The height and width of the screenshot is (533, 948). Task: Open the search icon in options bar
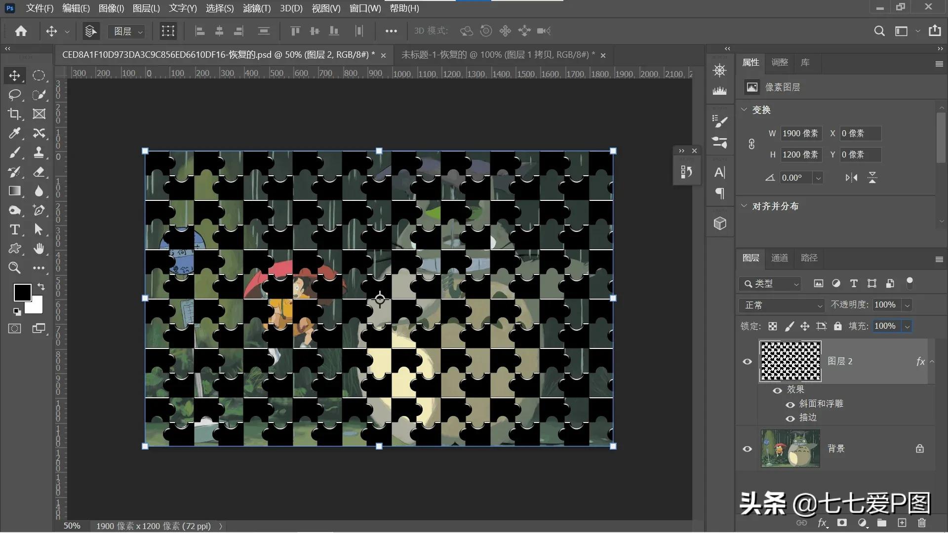879,31
